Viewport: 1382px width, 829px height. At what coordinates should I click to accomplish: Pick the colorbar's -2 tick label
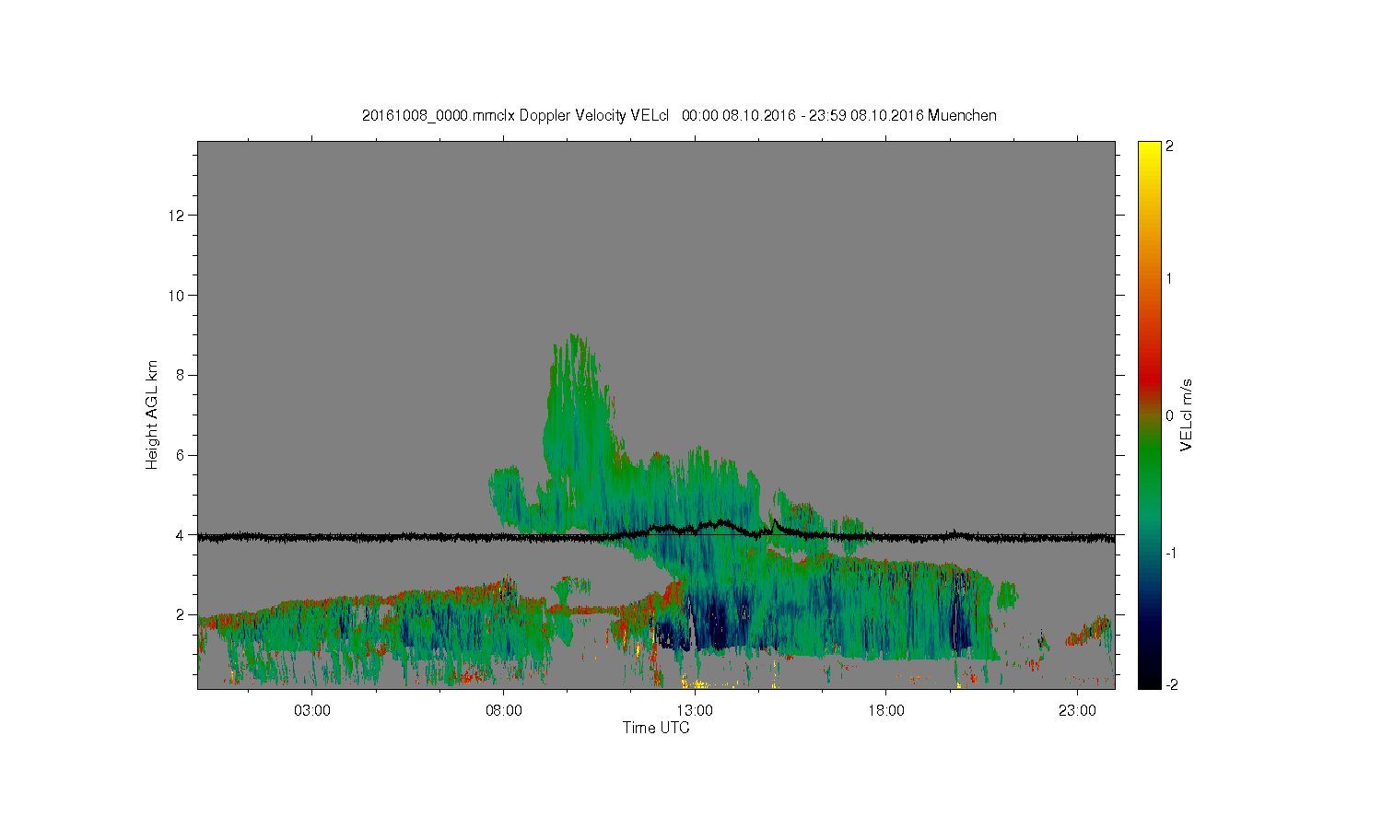tap(1171, 684)
